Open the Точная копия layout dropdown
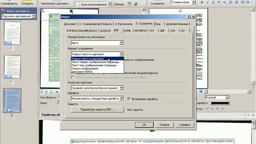Screen dimensions: 256x144 (194, 2)
